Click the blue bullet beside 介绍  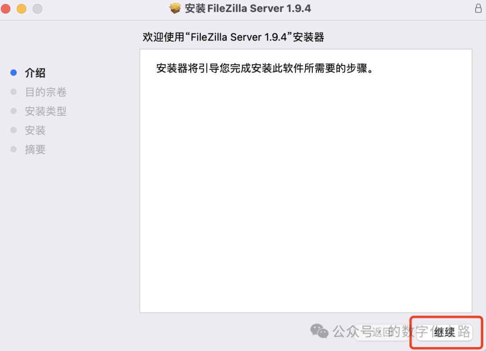click(13, 73)
